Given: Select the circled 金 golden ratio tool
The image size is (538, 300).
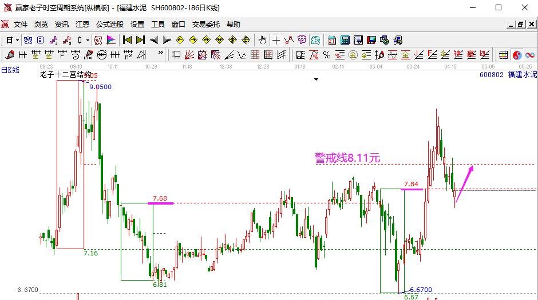Looking at the screenshot, I should tap(353, 55).
